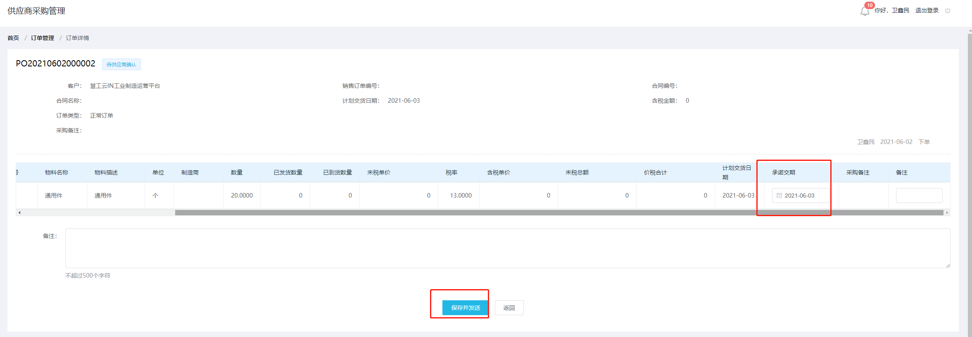The width and height of the screenshot is (972, 337).
Task: Click the 保存并发送 button
Action: click(465, 308)
